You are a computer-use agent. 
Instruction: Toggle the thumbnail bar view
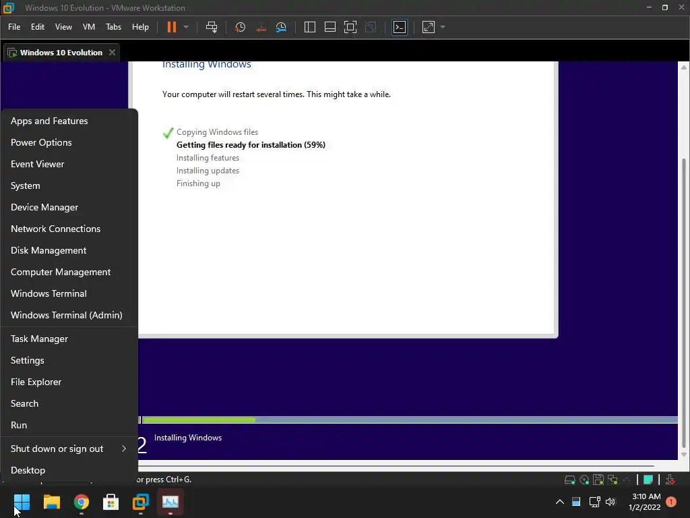[330, 27]
